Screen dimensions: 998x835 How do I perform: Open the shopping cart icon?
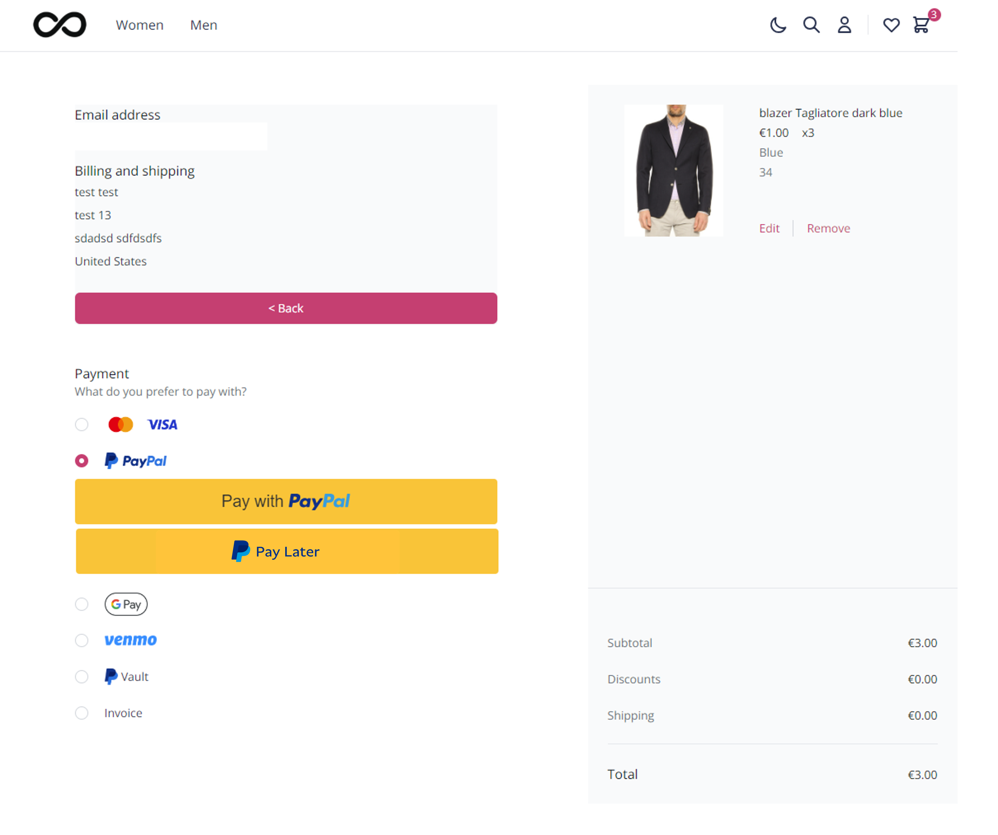[x=922, y=25]
